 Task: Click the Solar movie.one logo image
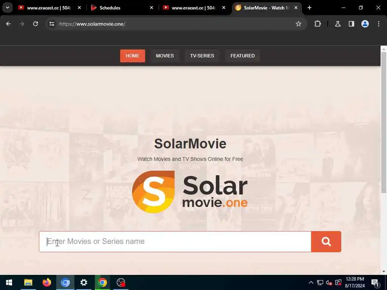(190, 192)
